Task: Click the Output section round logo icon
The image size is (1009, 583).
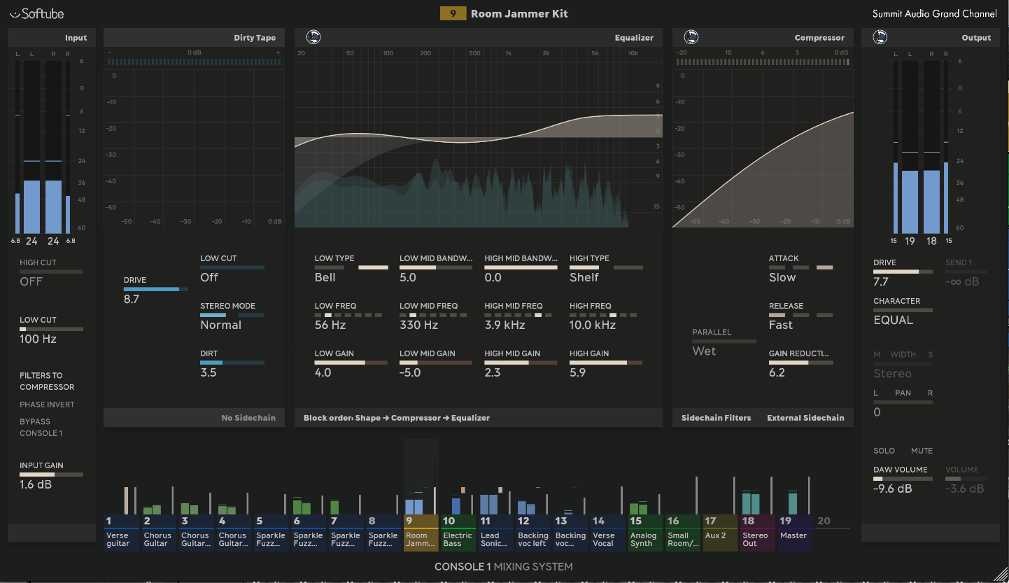Action: pos(880,37)
